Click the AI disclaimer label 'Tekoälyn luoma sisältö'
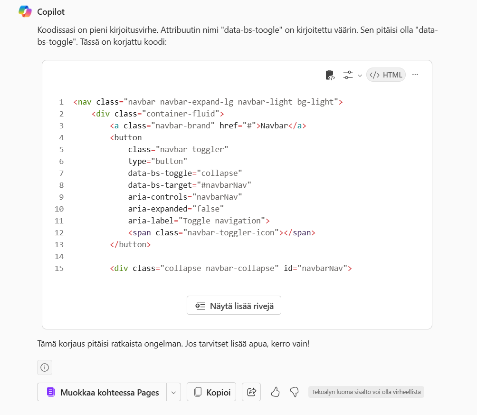This screenshot has height=415, width=477. [366, 392]
